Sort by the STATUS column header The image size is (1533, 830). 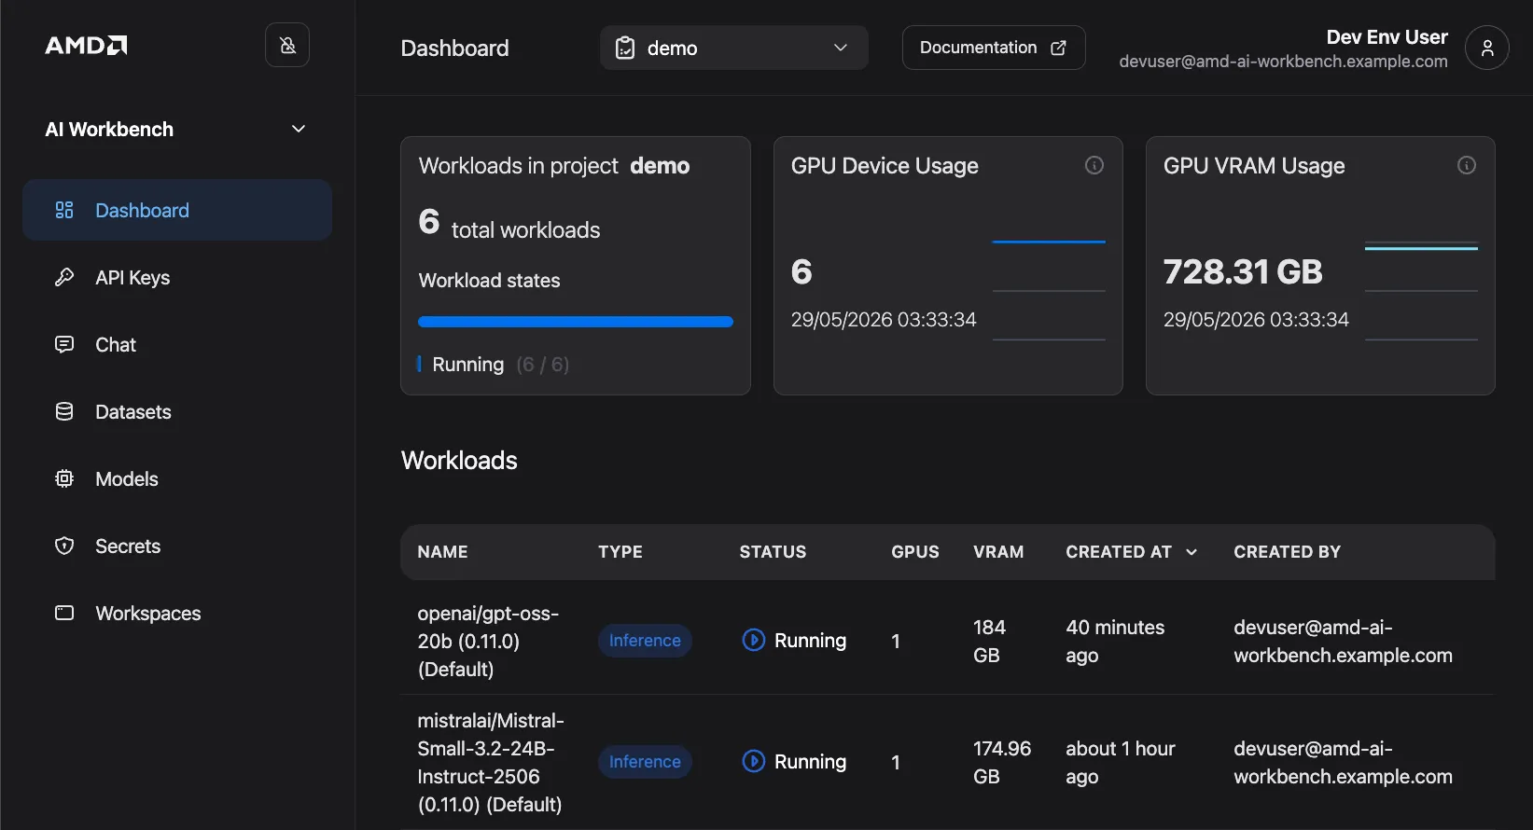(x=773, y=552)
